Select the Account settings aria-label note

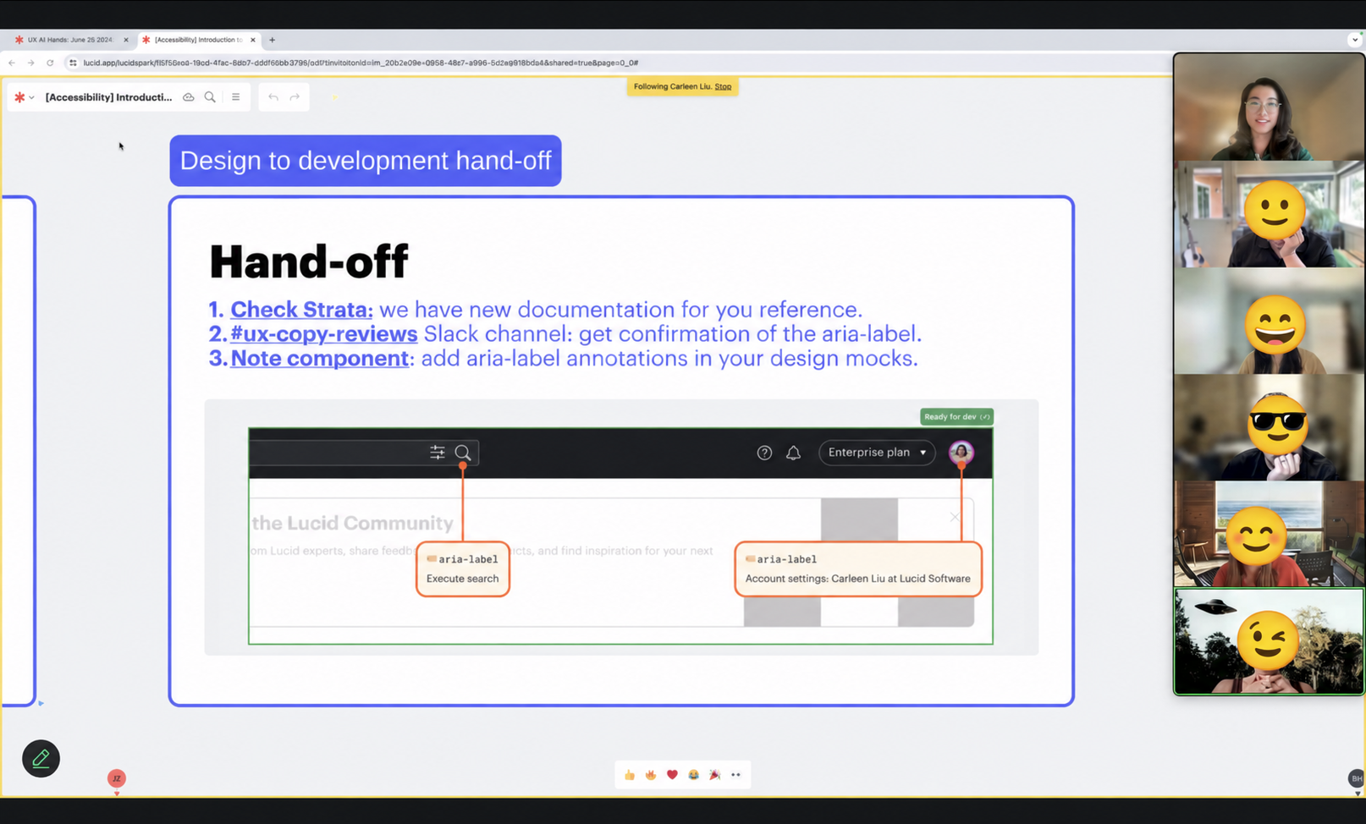click(858, 569)
